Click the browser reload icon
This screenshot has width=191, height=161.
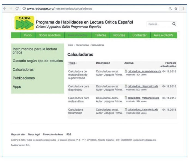point(17,8)
